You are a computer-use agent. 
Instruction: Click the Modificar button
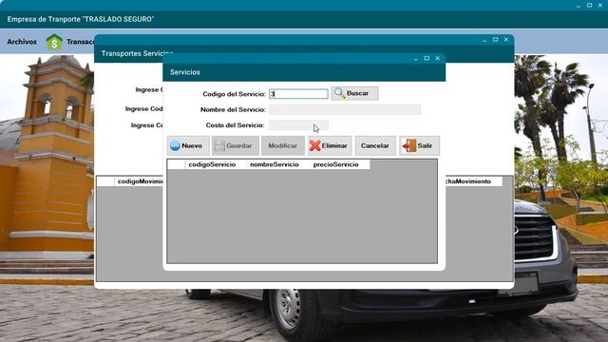(283, 145)
